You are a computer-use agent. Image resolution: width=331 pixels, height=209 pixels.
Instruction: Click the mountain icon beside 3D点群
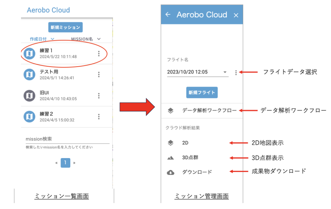tap(170, 158)
